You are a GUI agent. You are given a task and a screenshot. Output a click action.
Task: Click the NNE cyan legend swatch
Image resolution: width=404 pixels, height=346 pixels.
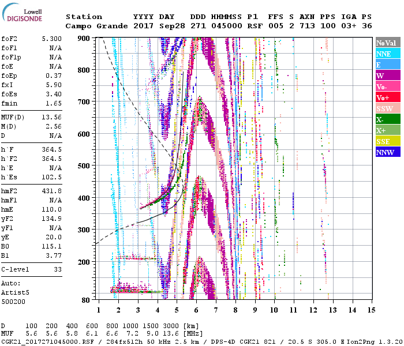388,54
